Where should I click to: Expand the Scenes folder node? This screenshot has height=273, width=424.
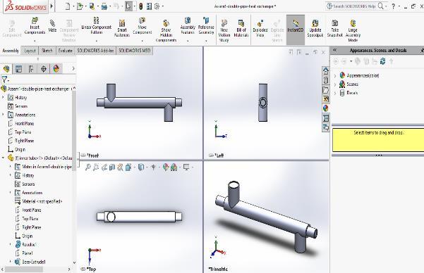point(335,84)
